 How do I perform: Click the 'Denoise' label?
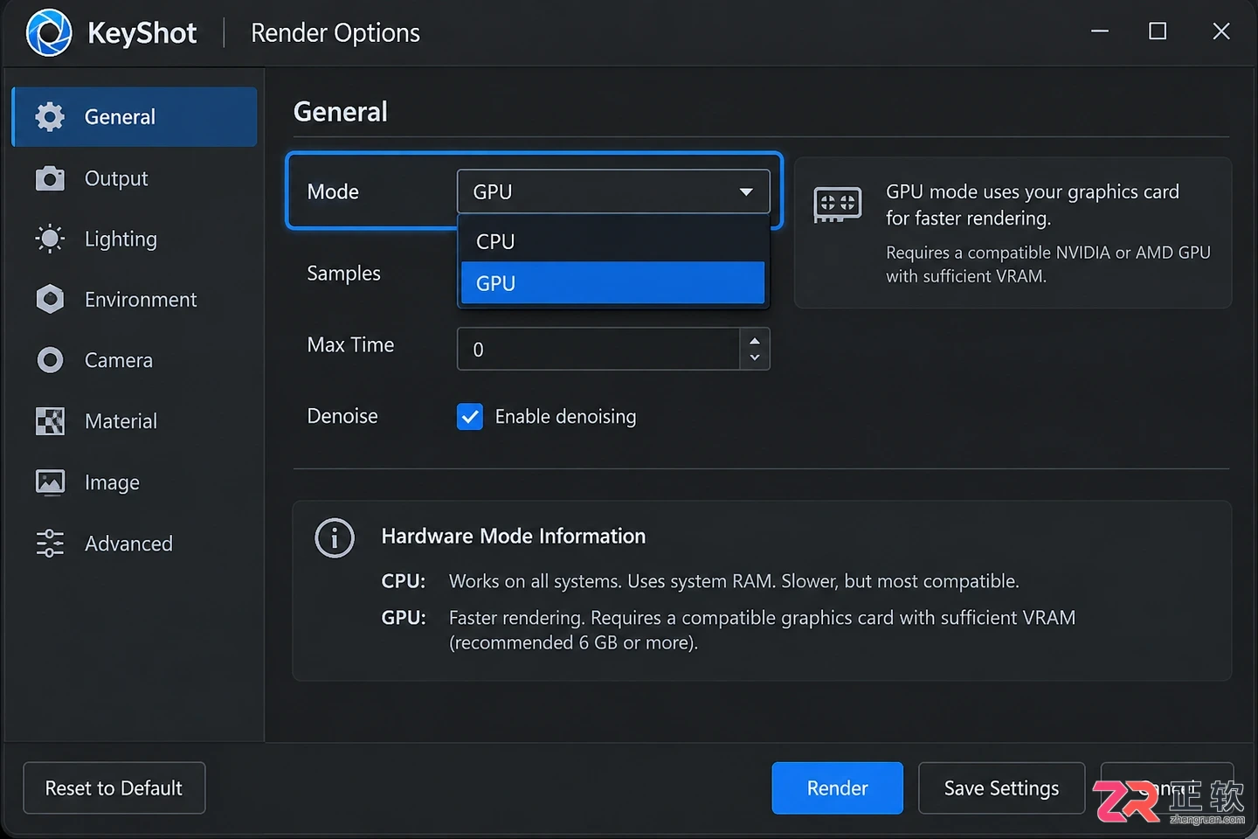tap(342, 416)
